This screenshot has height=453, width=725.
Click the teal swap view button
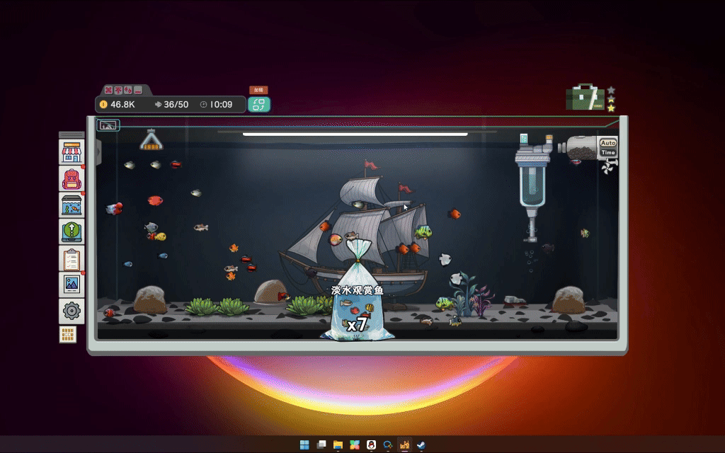coord(259,105)
